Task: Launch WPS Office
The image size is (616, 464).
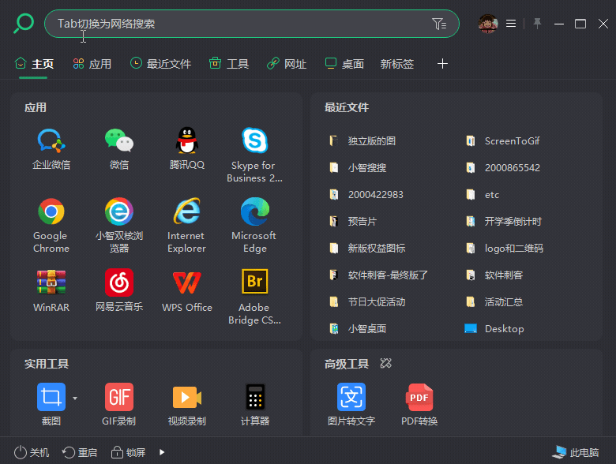Action: click(187, 290)
